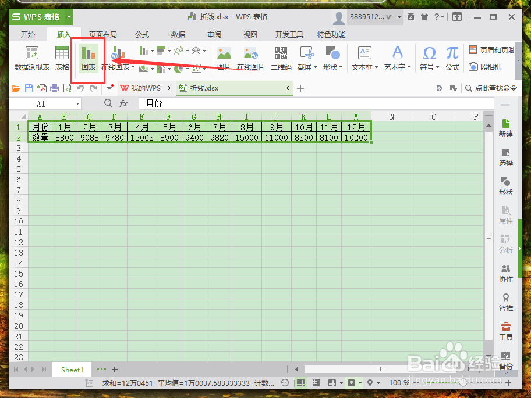This screenshot has width=531, height=398.
Task: Open the account name 3839512 dropdown
Action: click(x=399, y=17)
